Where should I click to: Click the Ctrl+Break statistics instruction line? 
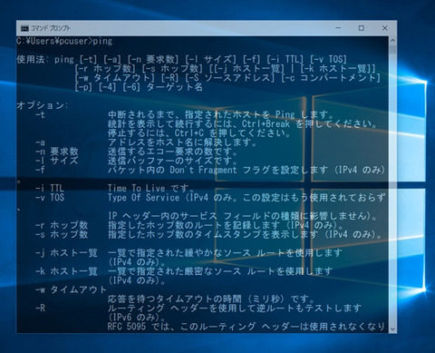pyautogui.click(x=243, y=123)
